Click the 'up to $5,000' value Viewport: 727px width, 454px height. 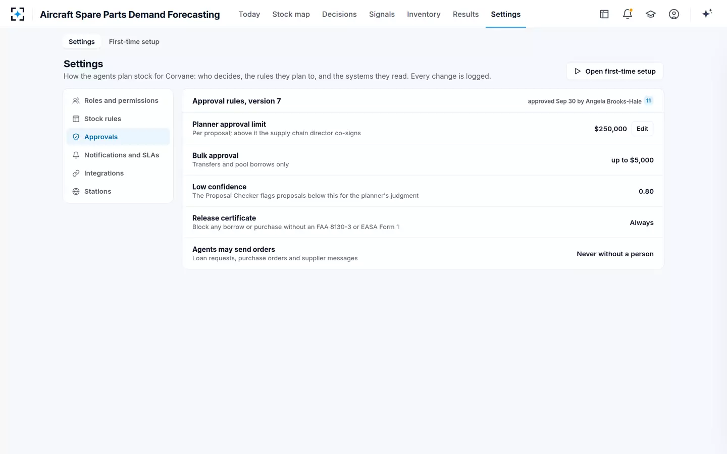click(x=633, y=160)
